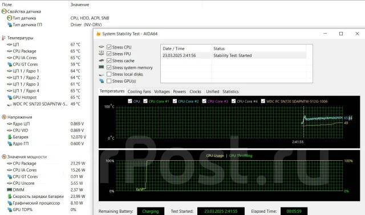This screenshot has width=365, height=215.
Task: Click the CPU Throttling graph legend label
Action: 241,156
